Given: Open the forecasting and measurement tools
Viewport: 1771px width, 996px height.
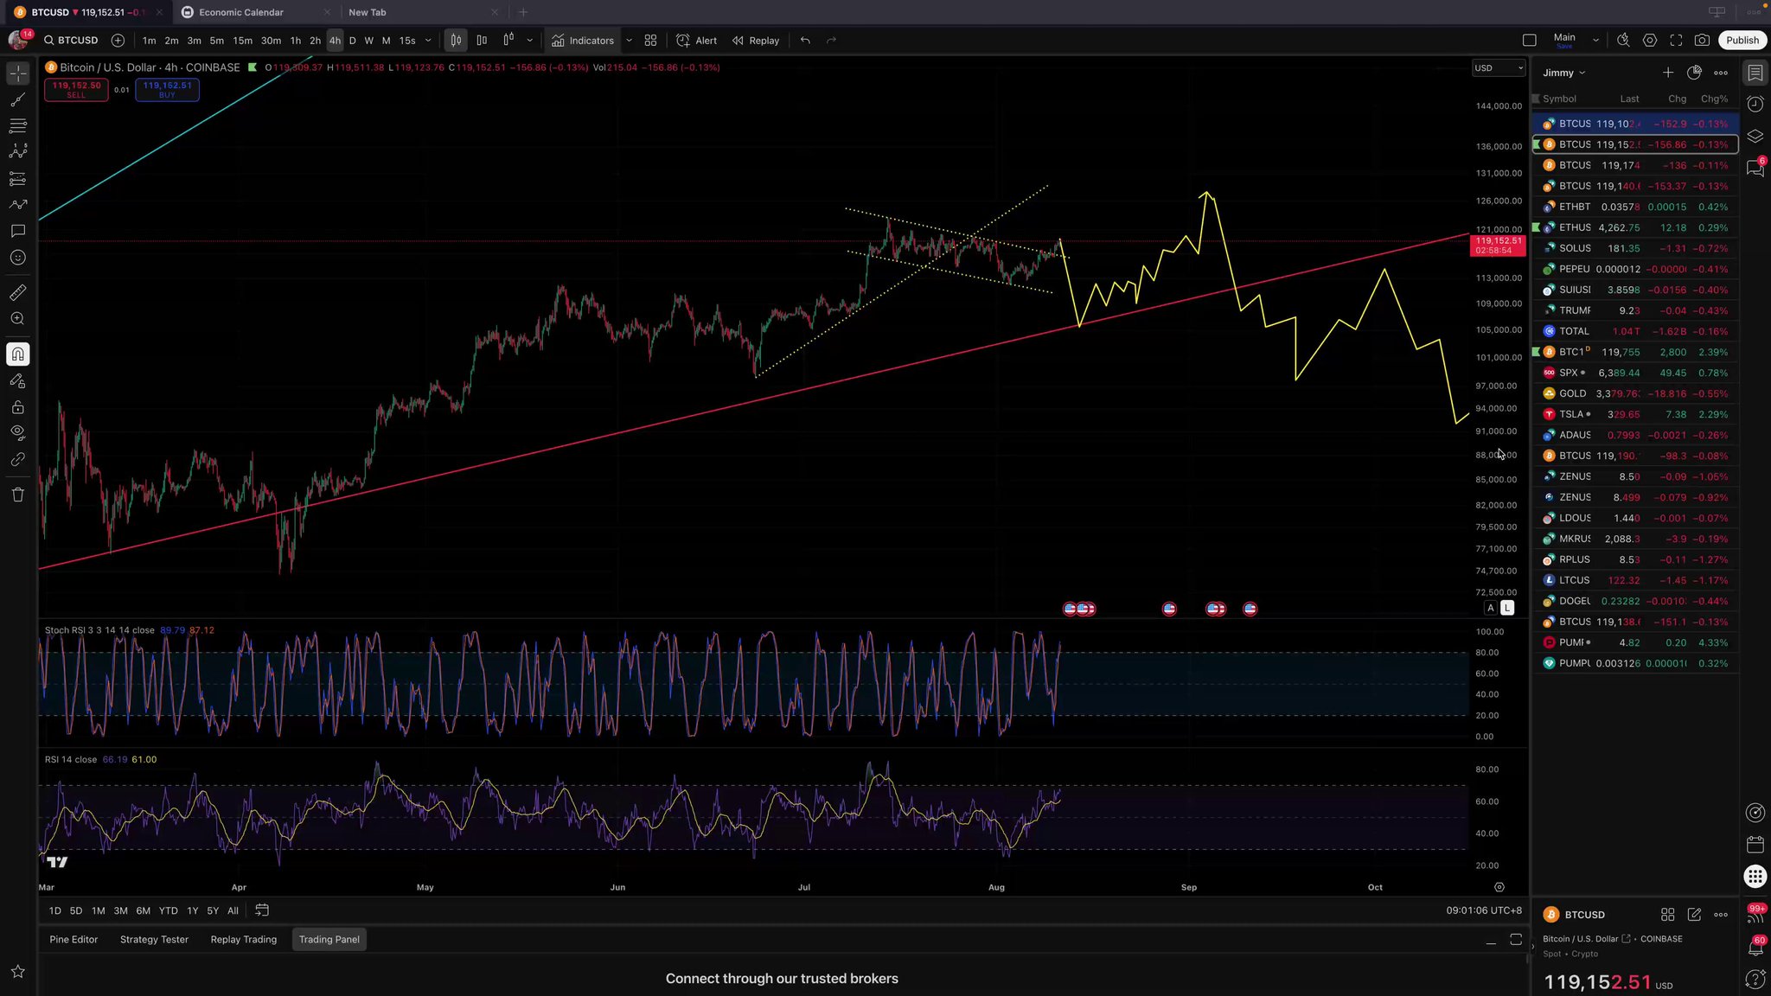Looking at the screenshot, I should (17, 179).
